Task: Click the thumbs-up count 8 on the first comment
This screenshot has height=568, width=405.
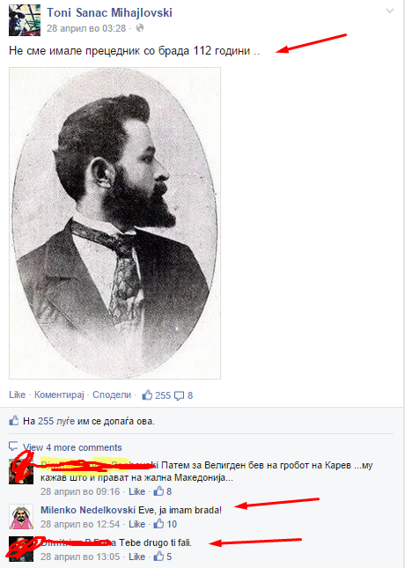Action: click(163, 491)
